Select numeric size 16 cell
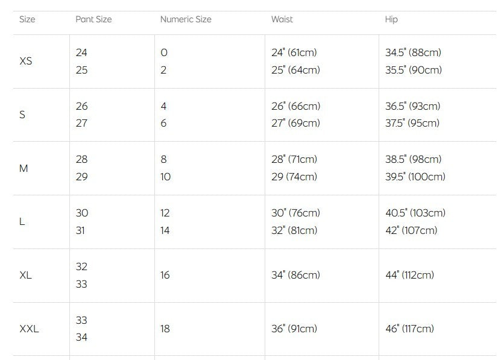The width and height of the screenshot is (501, 360). (x=165, y=275)
